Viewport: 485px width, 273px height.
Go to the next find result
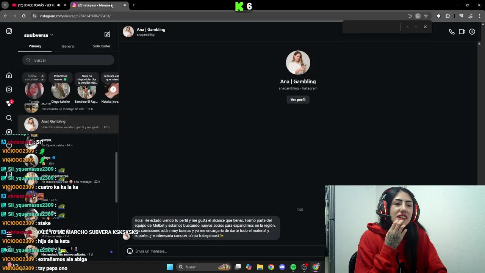tap(416, 27)
